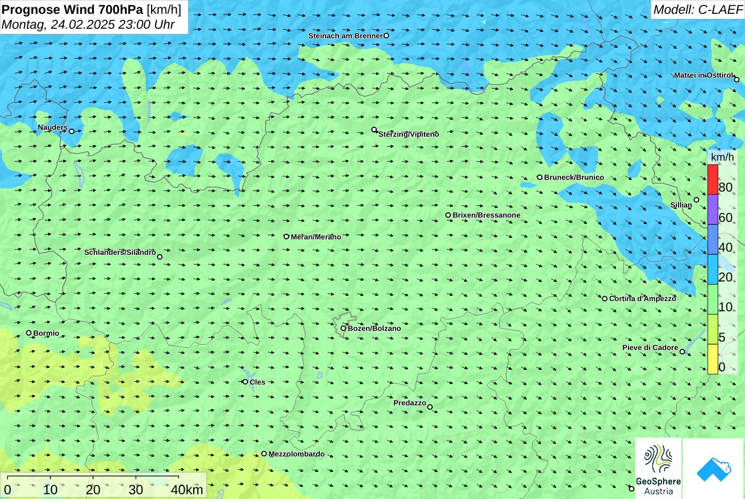Pick the yellow 0–5 legend swatch
The width and height of the screenshot is (745, 499).
pyautogui.click(x=713, y=359)
